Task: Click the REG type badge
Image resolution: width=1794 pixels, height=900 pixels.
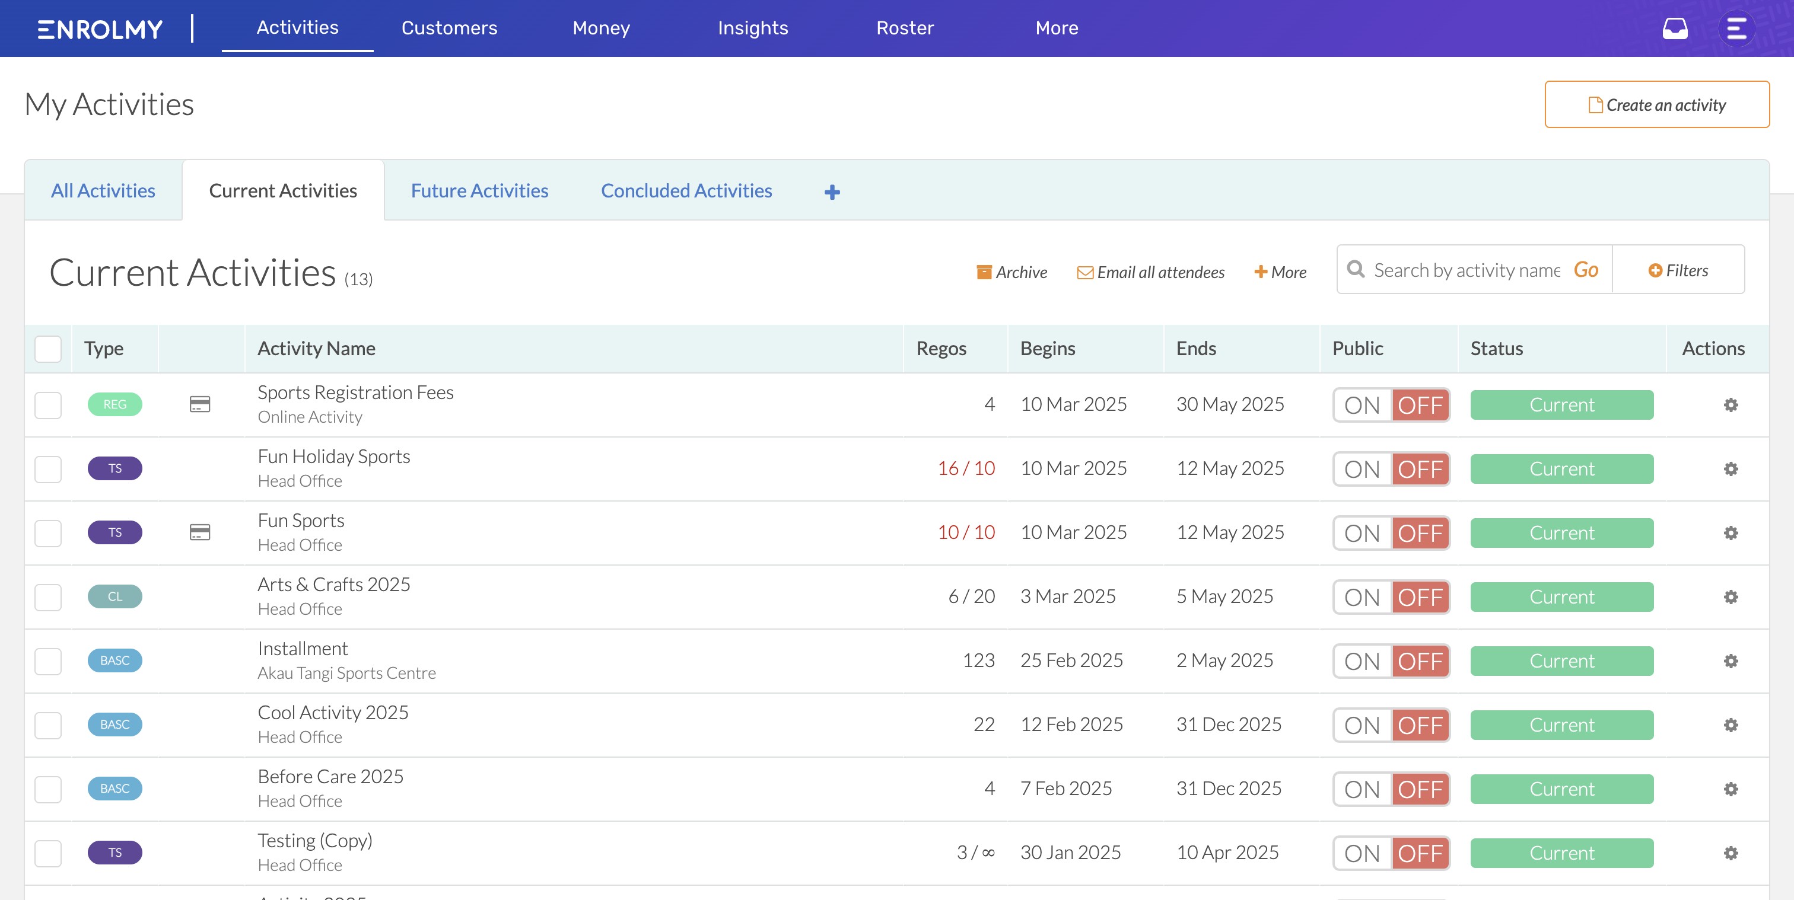Action: pyautogui.click(x=115, y=404)
